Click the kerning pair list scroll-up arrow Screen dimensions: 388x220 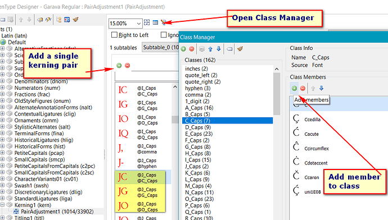click(x=175, y=87)
